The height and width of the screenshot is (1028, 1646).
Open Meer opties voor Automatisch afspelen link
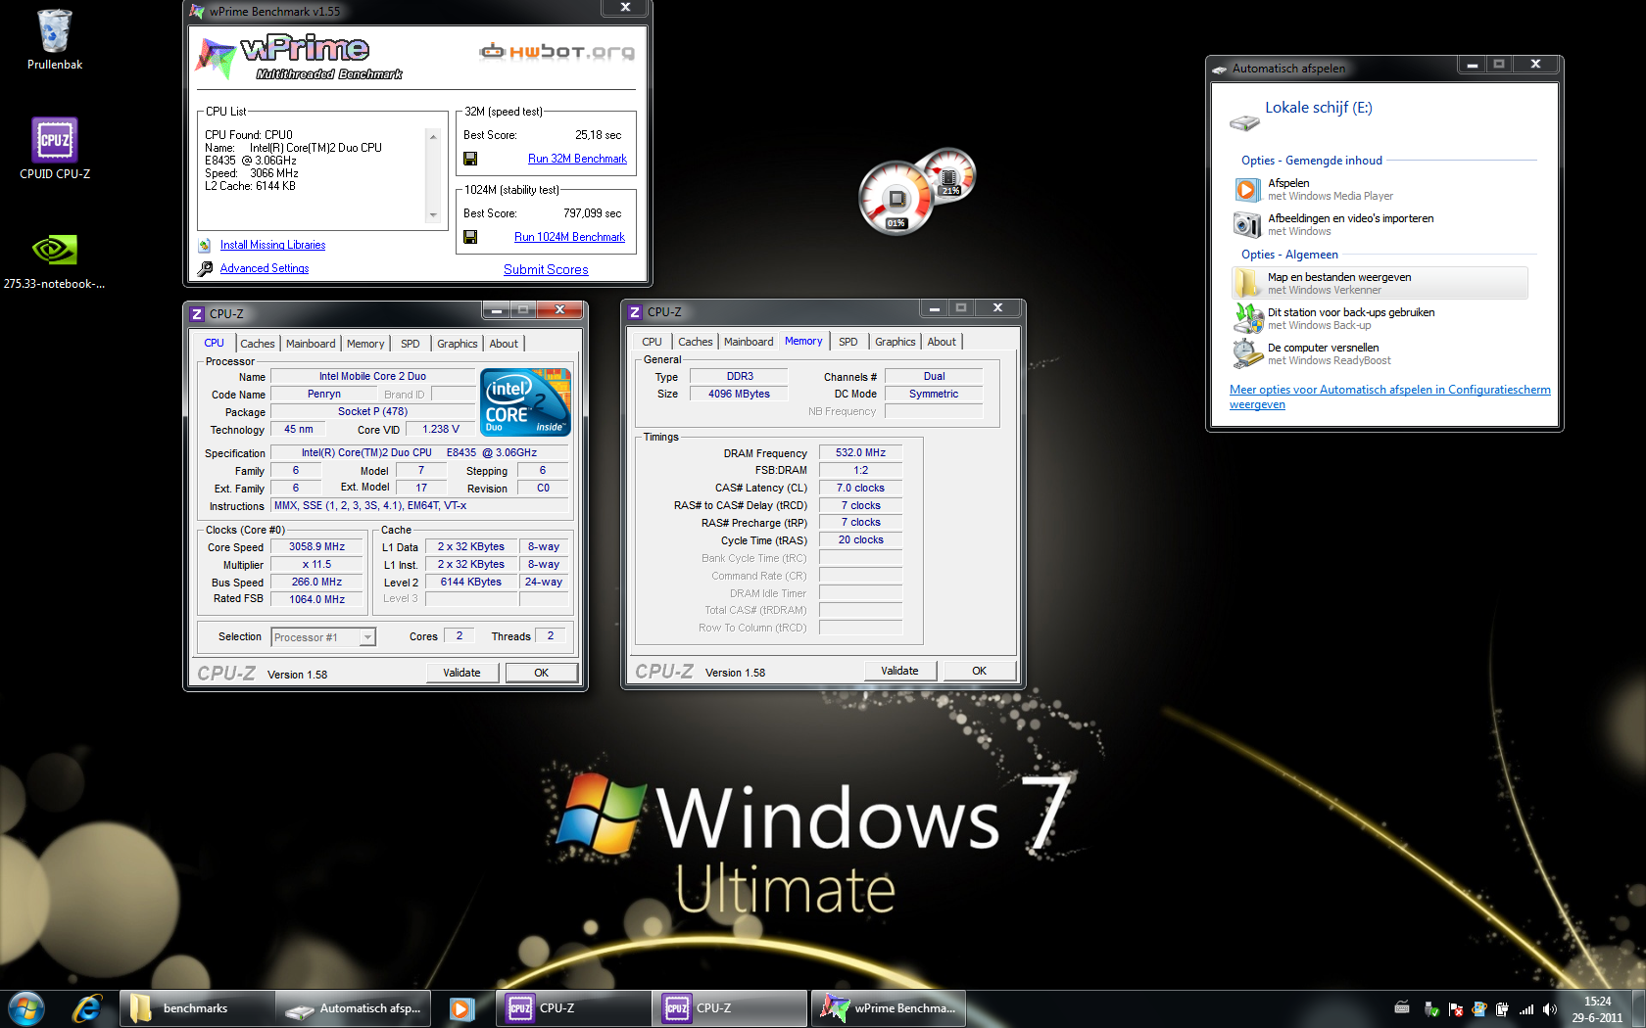pos(1390,397)
